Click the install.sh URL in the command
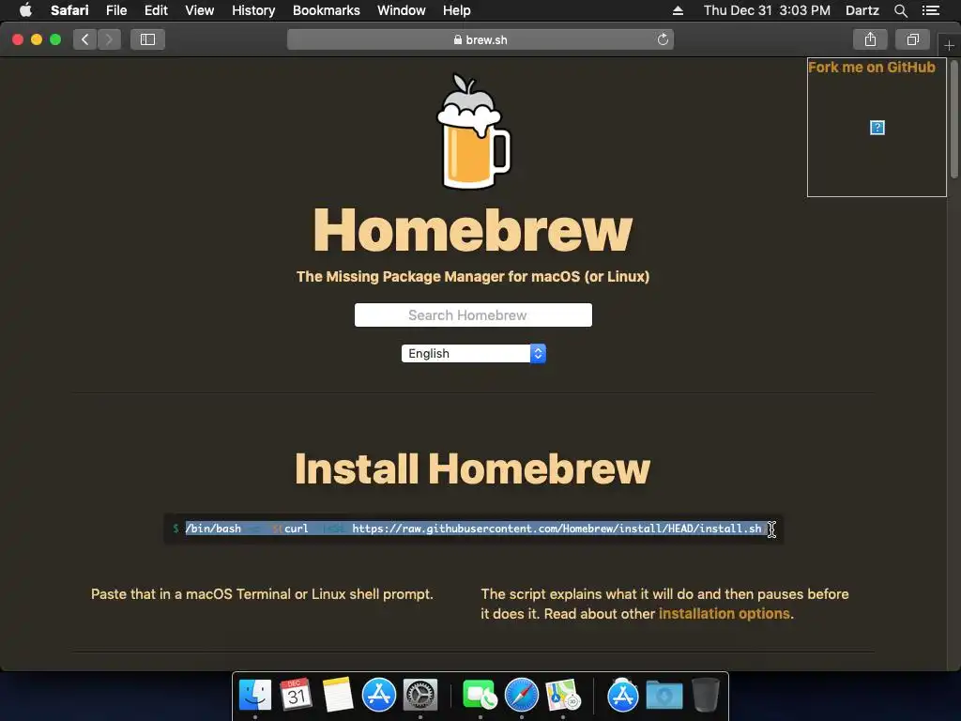This screenshot has height=721, width=961. pos(557,529)
